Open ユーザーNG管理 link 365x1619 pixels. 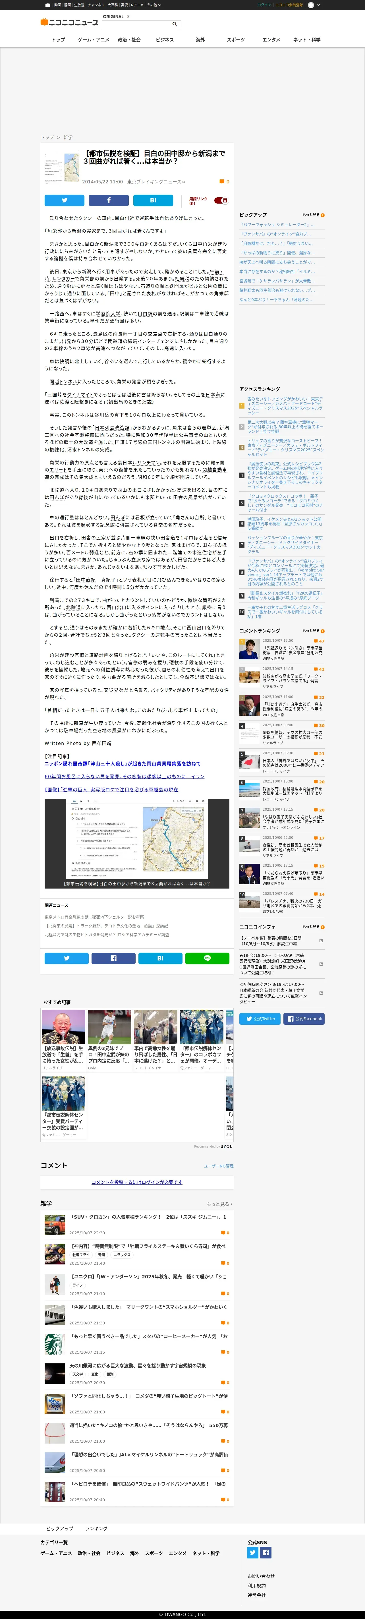[218, 1166]
